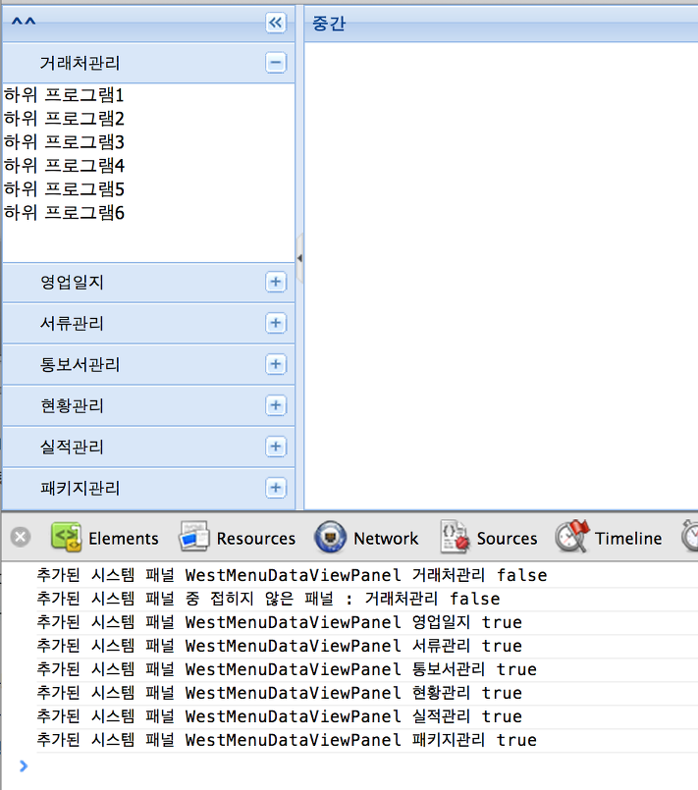The width and height of the screenshot is (698, 790).
Task: Expand the 실적관리 accordion panel
Action: tap(276, 447)
